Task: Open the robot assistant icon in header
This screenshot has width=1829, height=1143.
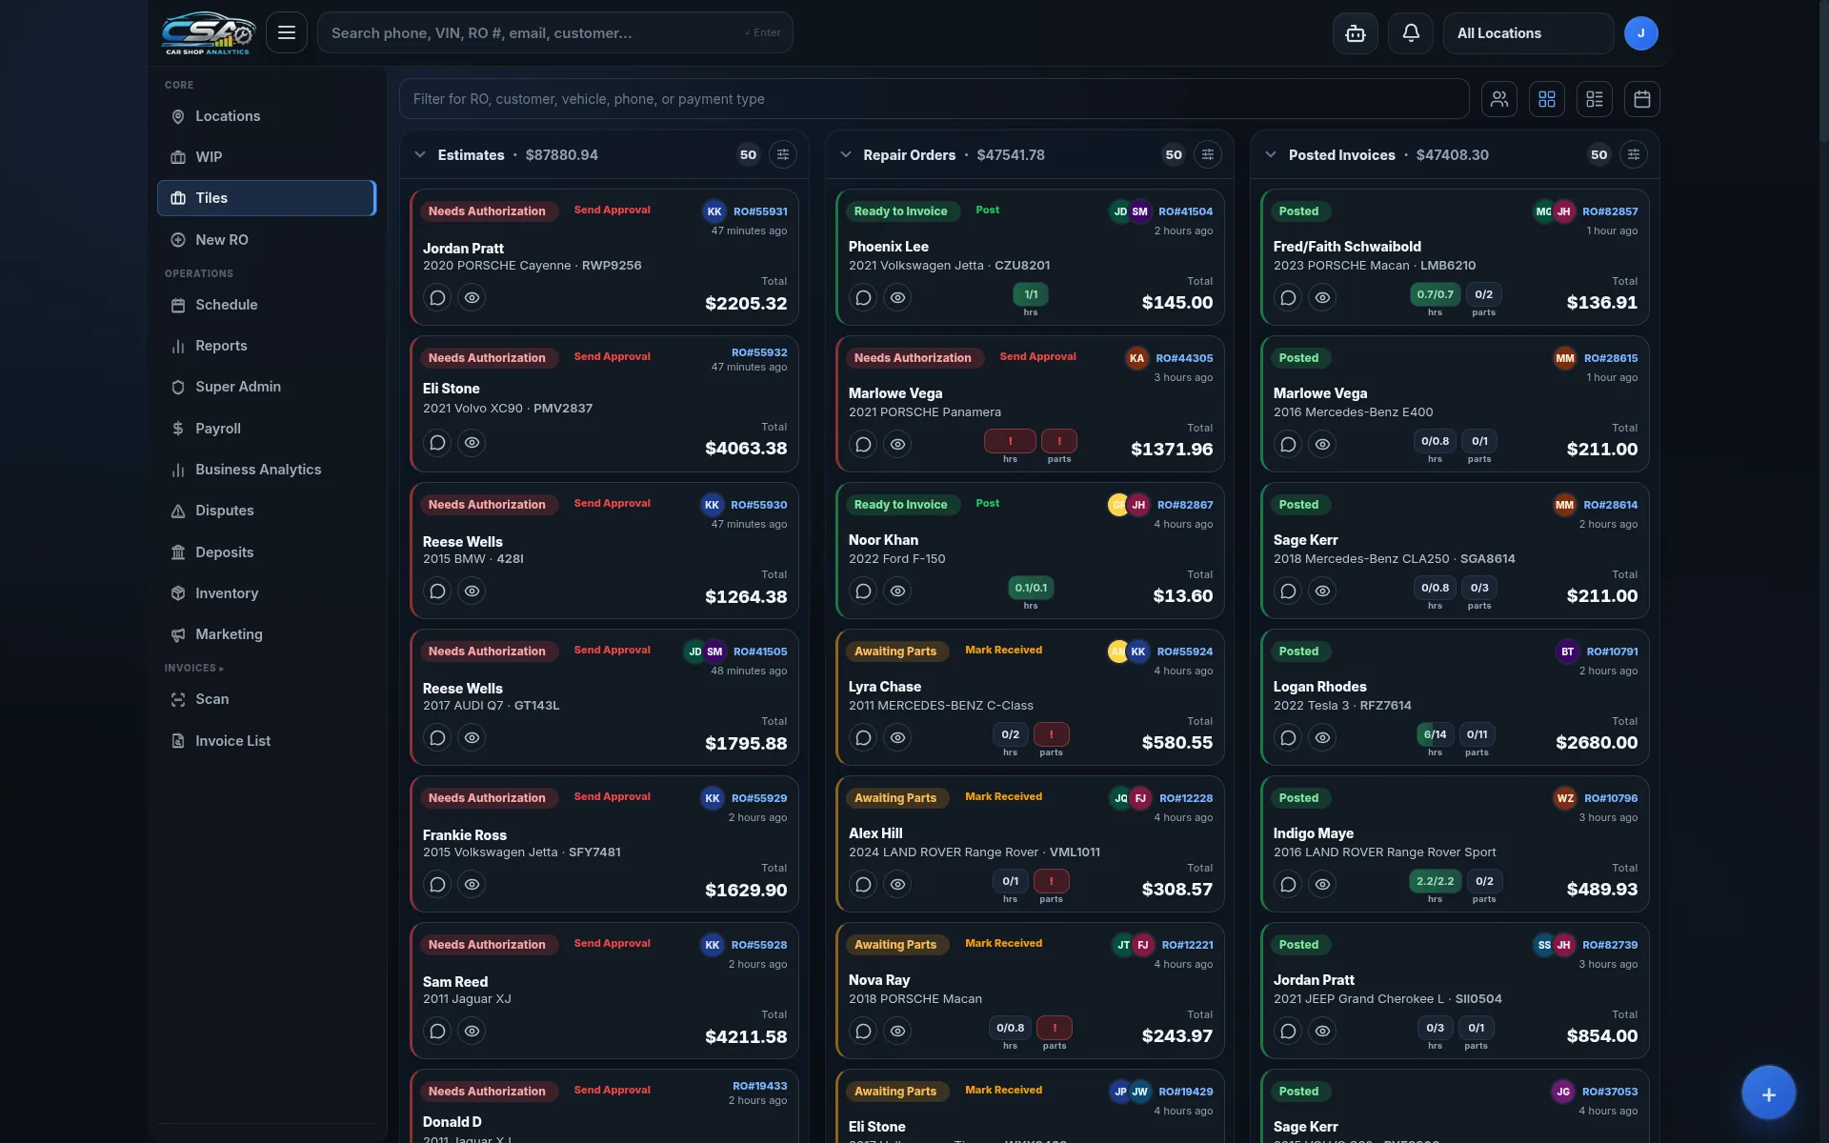Action: 1355,33
